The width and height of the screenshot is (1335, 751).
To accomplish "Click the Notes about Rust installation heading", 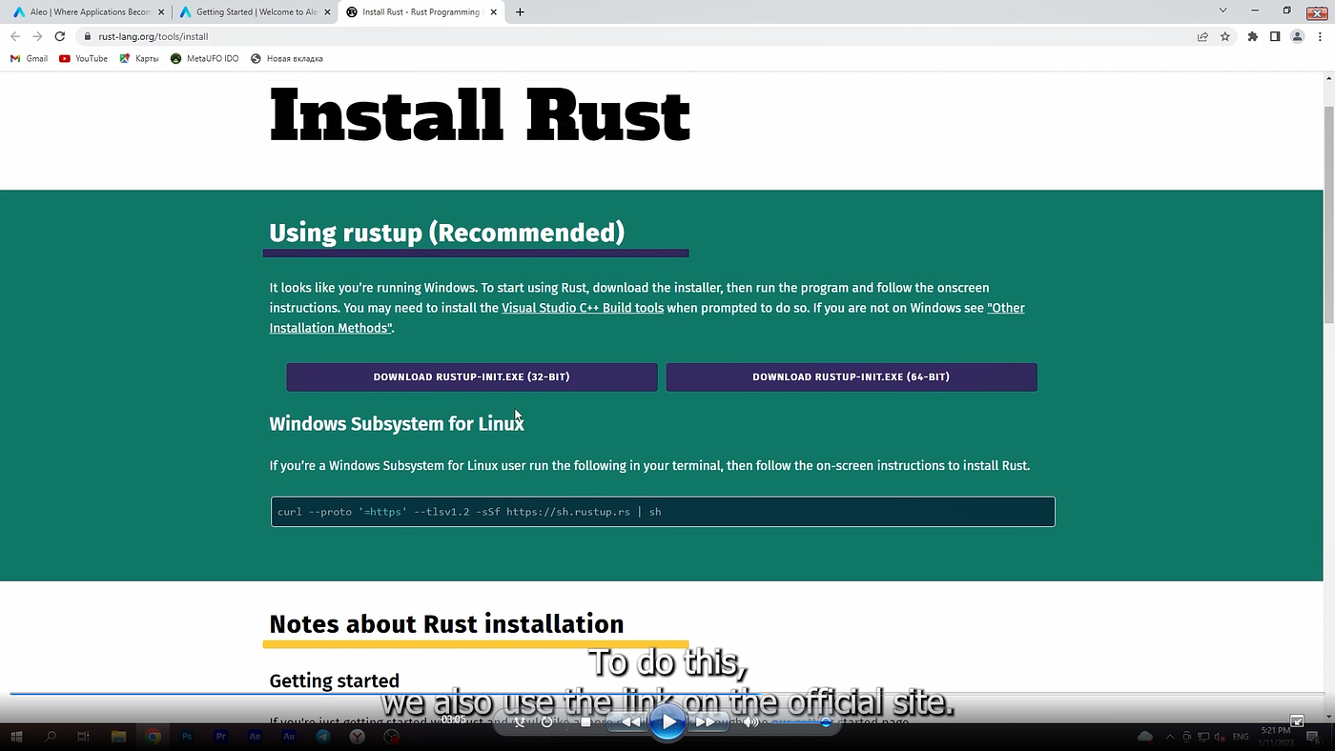I will coord(446,624).
